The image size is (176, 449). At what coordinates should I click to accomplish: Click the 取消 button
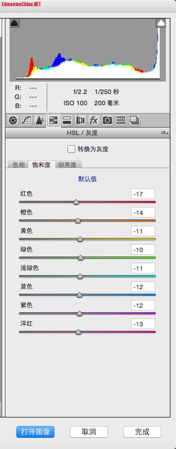[x=89, y=432]
